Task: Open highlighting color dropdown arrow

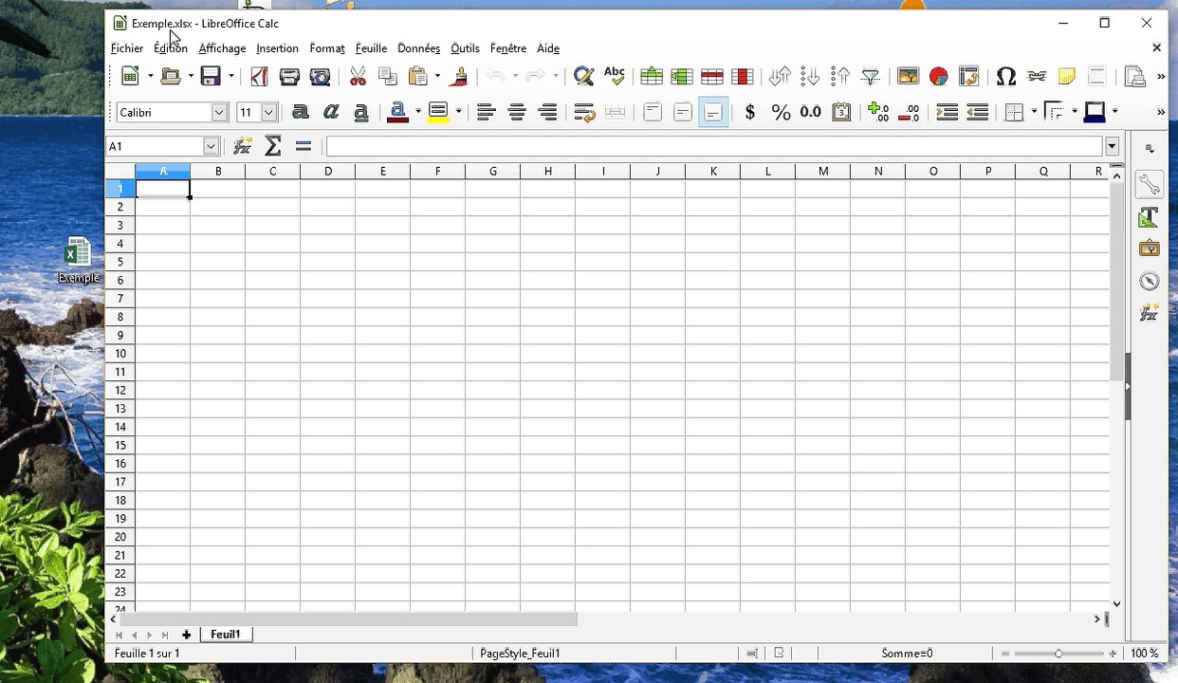Action: (x=458, y=112)
